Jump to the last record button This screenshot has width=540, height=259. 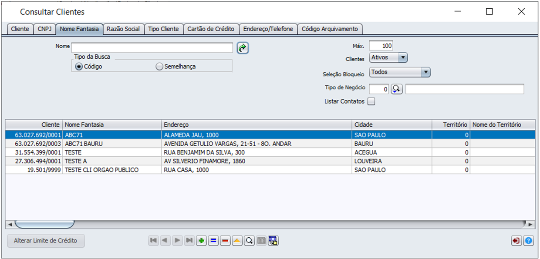click(x=189, y=241)
